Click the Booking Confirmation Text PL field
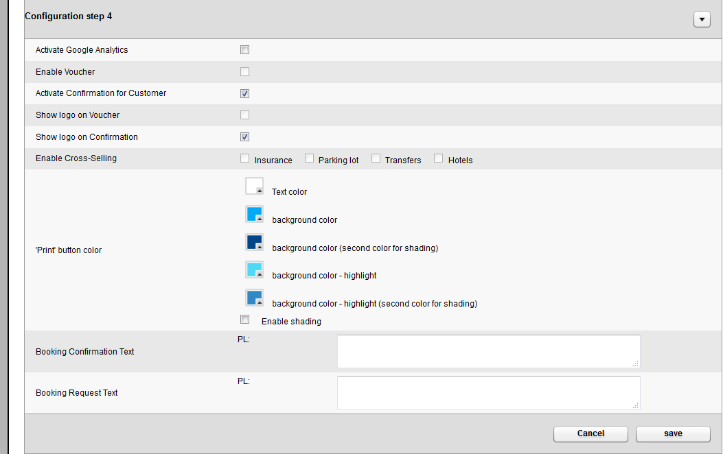The height and width of the screenshot is (454, 723). point(489,351)
